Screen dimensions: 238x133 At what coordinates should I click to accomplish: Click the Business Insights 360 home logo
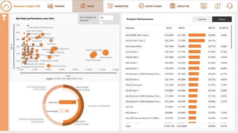(6, 6)
